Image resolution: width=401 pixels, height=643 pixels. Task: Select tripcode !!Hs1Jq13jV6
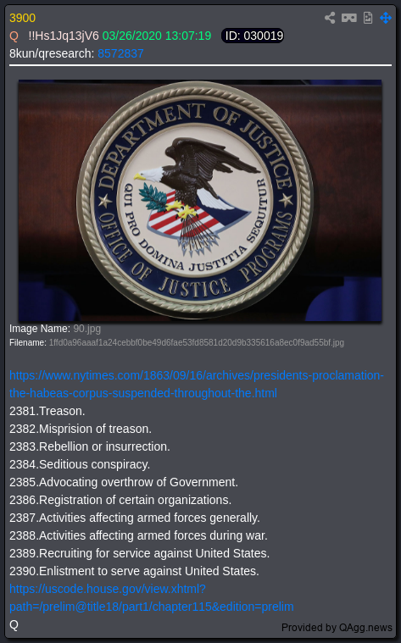pos(64,36)
